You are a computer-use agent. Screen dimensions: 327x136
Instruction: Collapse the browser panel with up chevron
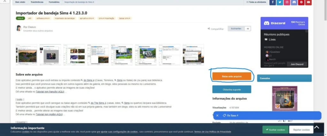pyautogui.click(x=5, y=1)
